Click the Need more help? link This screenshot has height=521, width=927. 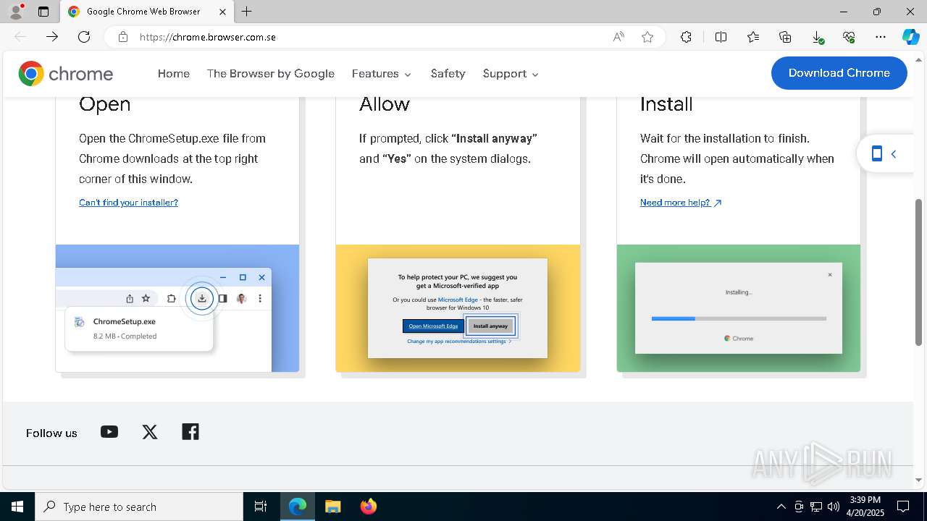click(681, 203)
